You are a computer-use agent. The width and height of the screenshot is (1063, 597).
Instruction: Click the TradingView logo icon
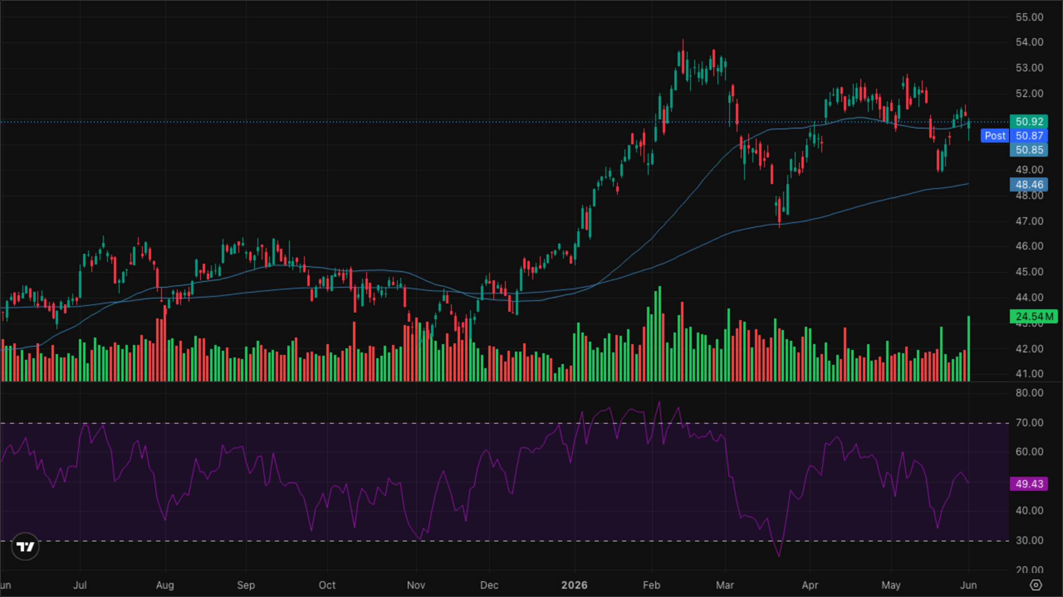coord(25,546)
